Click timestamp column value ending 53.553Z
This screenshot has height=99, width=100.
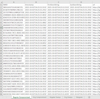(36, 7)
